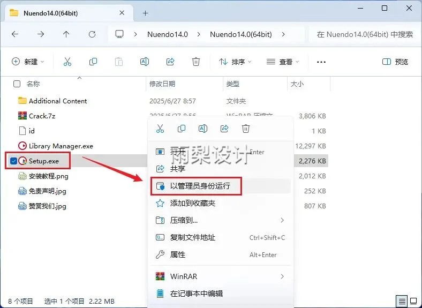
Task: Expand the WinRAR submenu arrow
Action: point(282,276)
